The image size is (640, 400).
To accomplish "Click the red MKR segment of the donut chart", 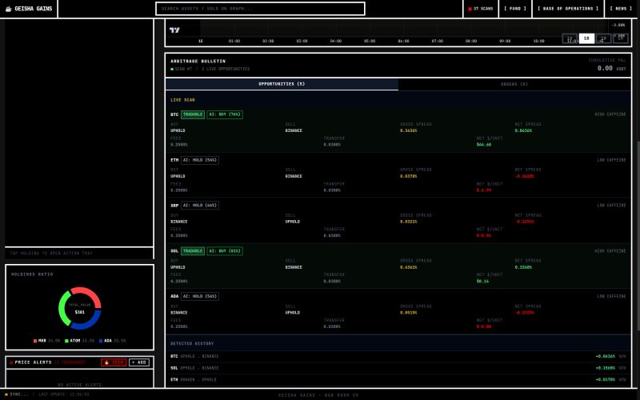I will 90,294.
